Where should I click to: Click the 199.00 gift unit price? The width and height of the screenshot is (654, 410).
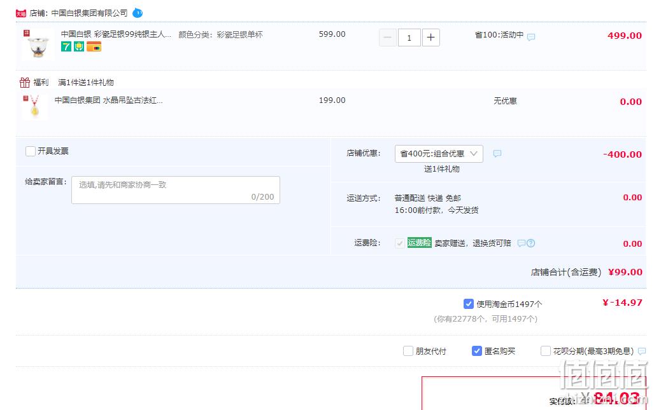pyautogui.click(x=332, y=100)
